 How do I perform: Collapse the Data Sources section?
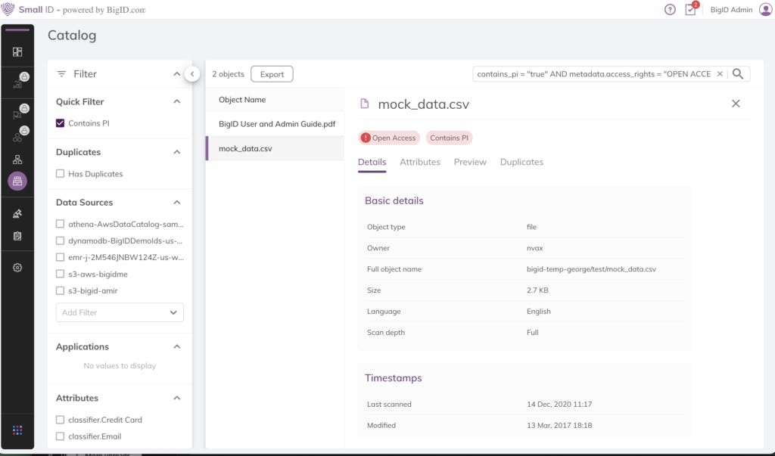coord(177,203)
